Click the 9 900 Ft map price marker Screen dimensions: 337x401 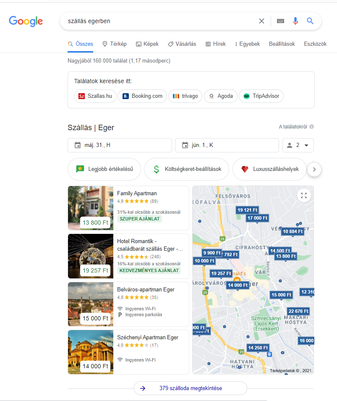[x=212, y=253]
